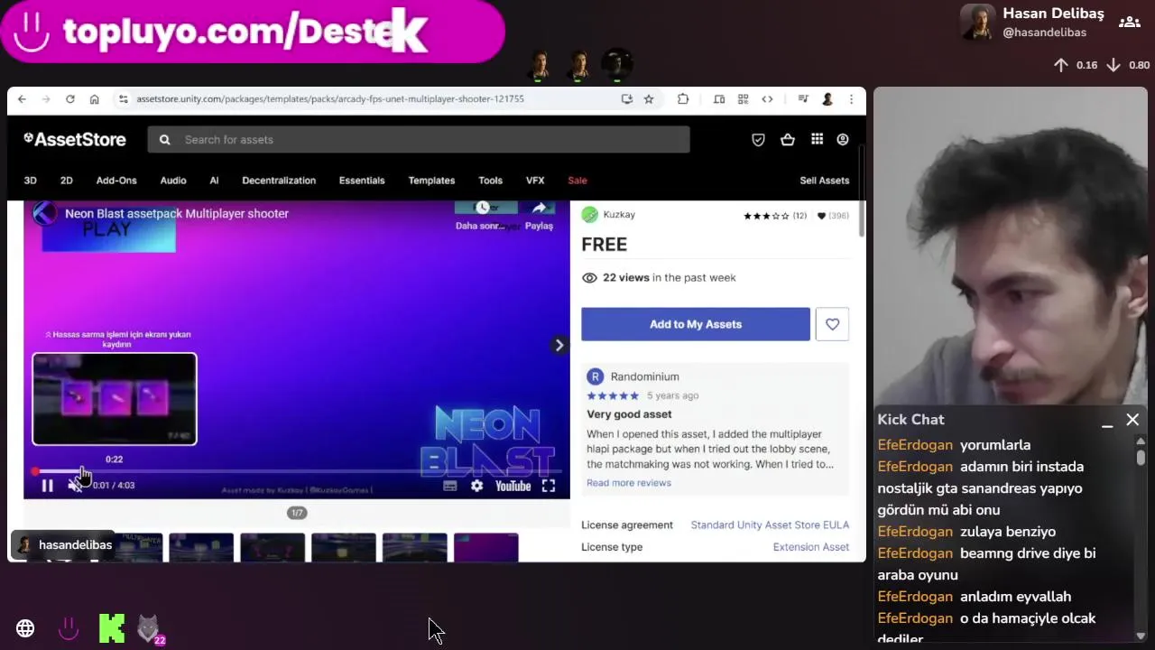Click the Sell Assets link
Image resolution: width=1155 pixels, height=650 pixels.
point(825,181)
